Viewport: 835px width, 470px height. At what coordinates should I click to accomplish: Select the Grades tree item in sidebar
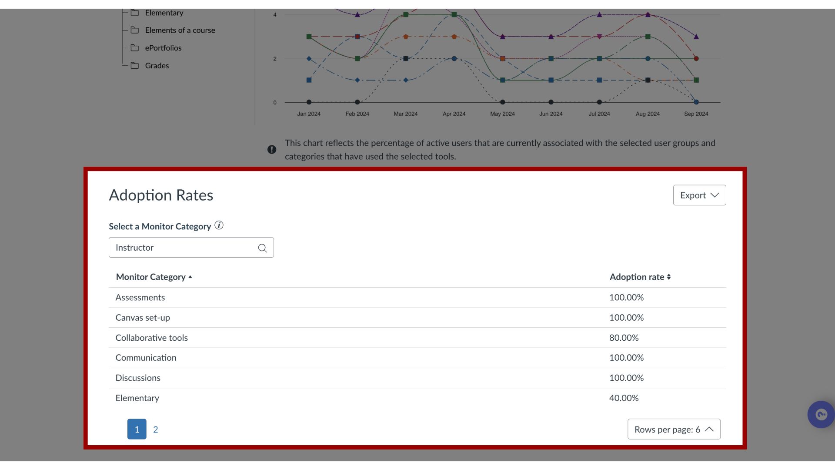pos(157,65)
